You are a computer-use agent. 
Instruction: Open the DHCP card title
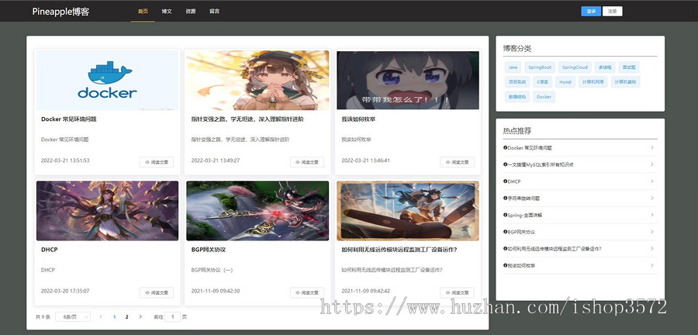[x=49, y=250]
